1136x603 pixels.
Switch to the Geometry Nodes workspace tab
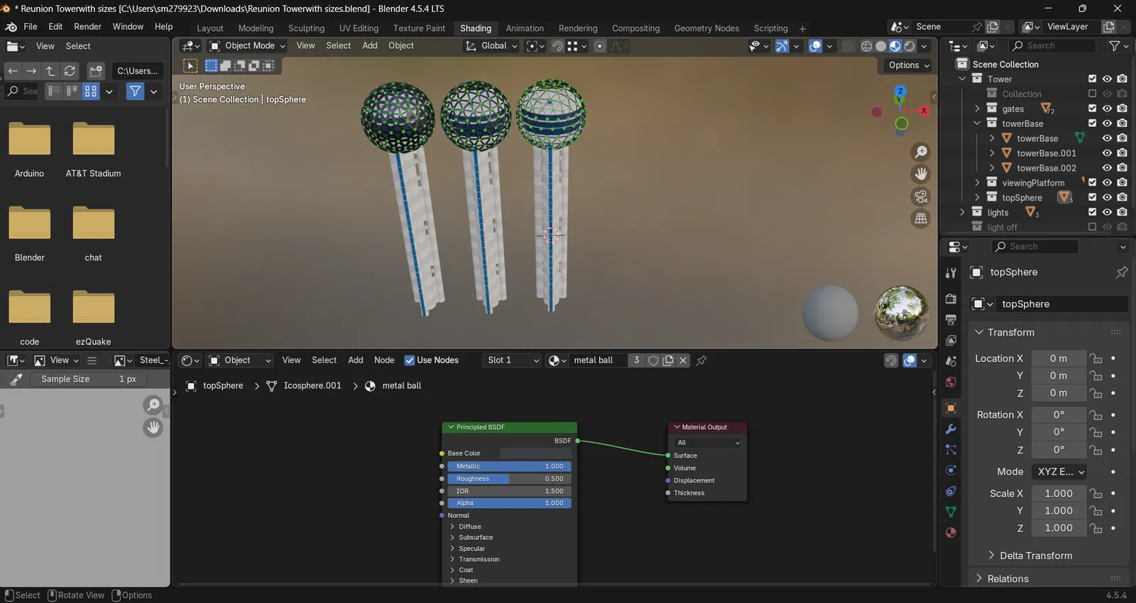706,28
